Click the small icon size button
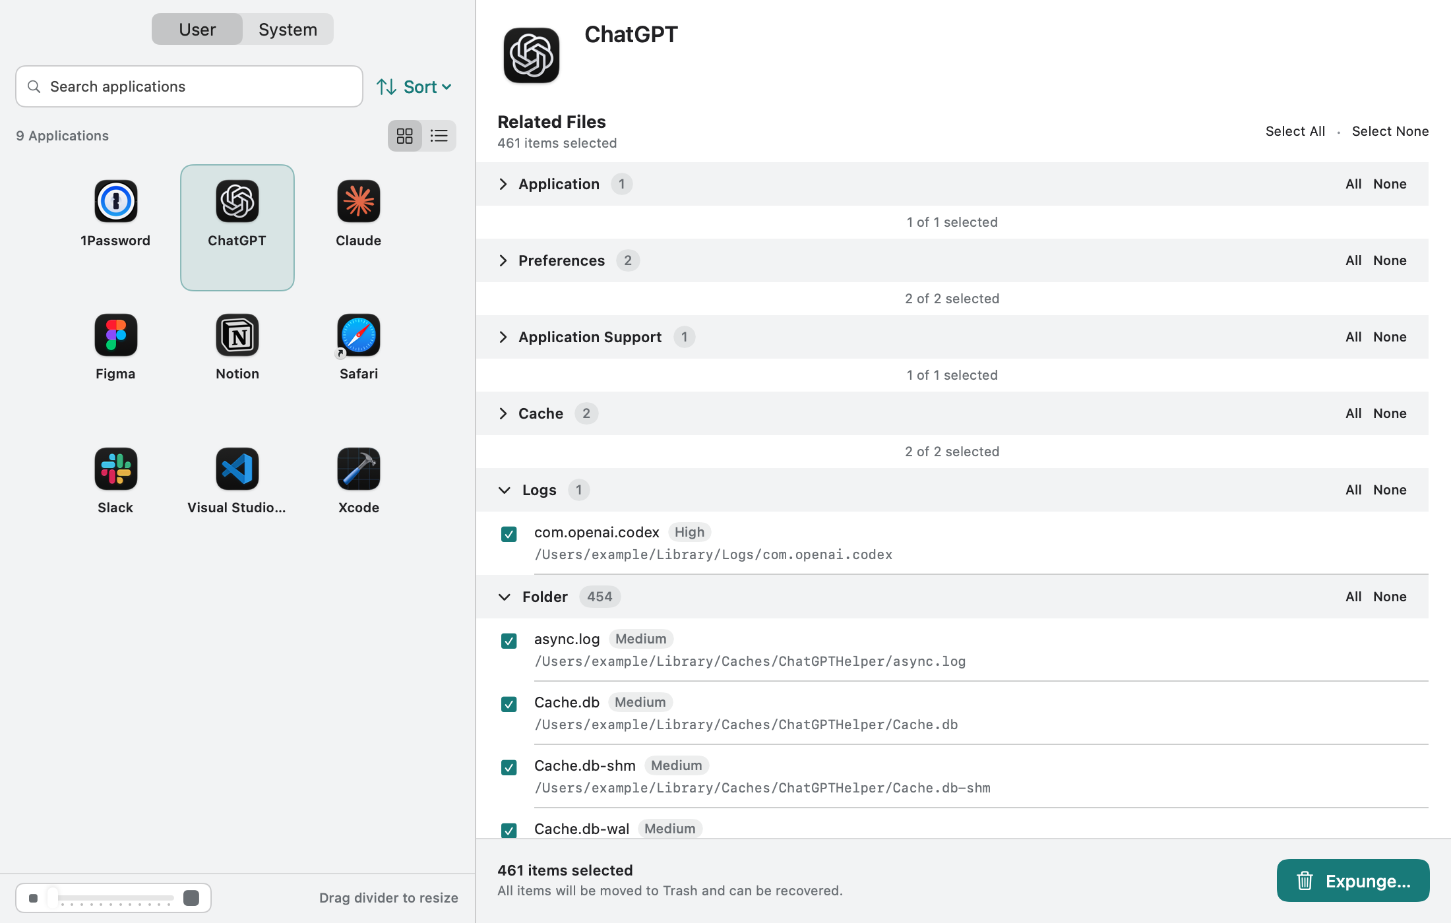Screen dimensions: 1451x923 pos(34,898)
